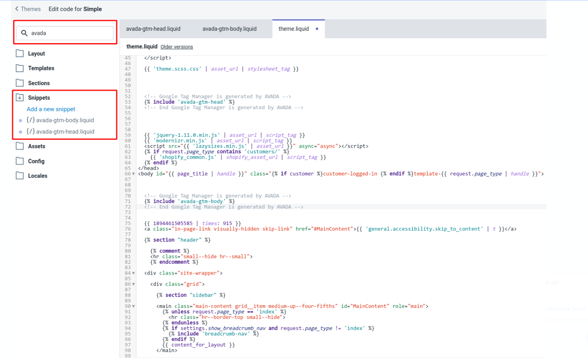Click liquid file icon of avada-gtm-body.liquid

(30, 120)
